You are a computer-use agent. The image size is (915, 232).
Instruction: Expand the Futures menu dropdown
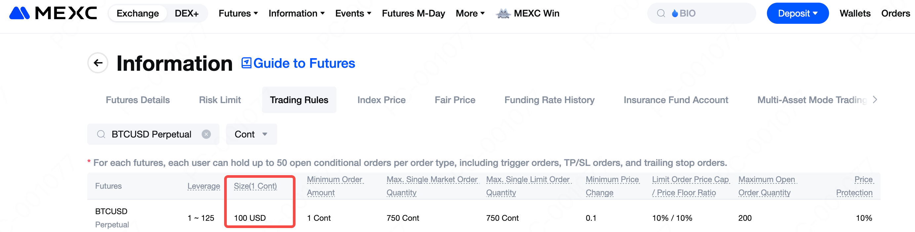point(238,13)
